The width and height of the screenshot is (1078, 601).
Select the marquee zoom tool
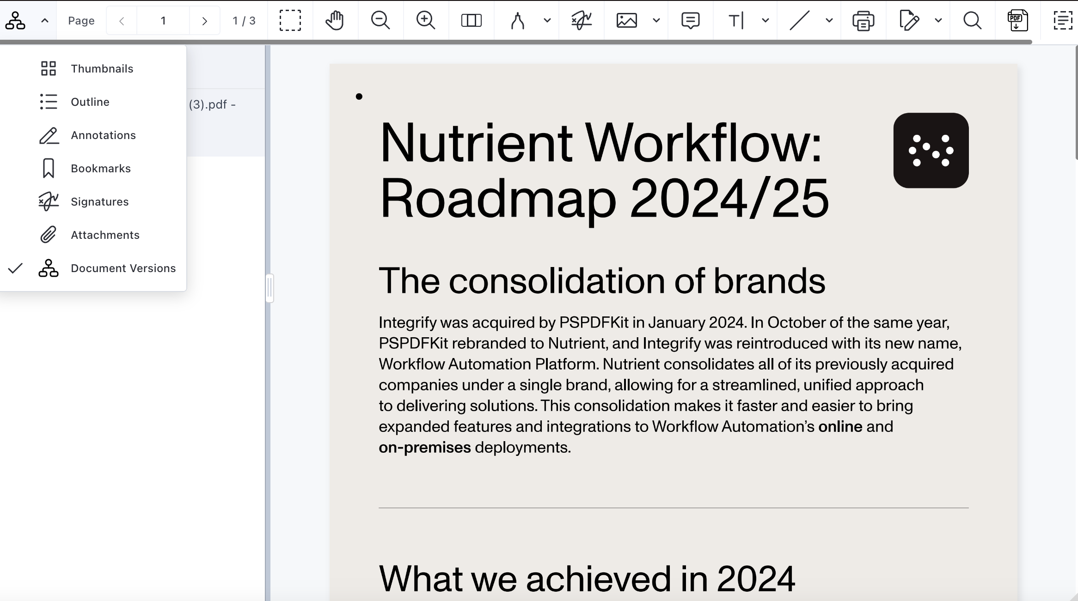pos(290,21)
